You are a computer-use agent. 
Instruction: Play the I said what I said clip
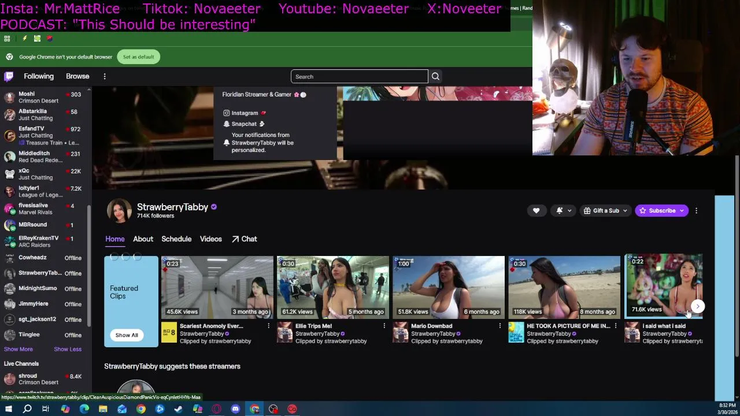664,285
